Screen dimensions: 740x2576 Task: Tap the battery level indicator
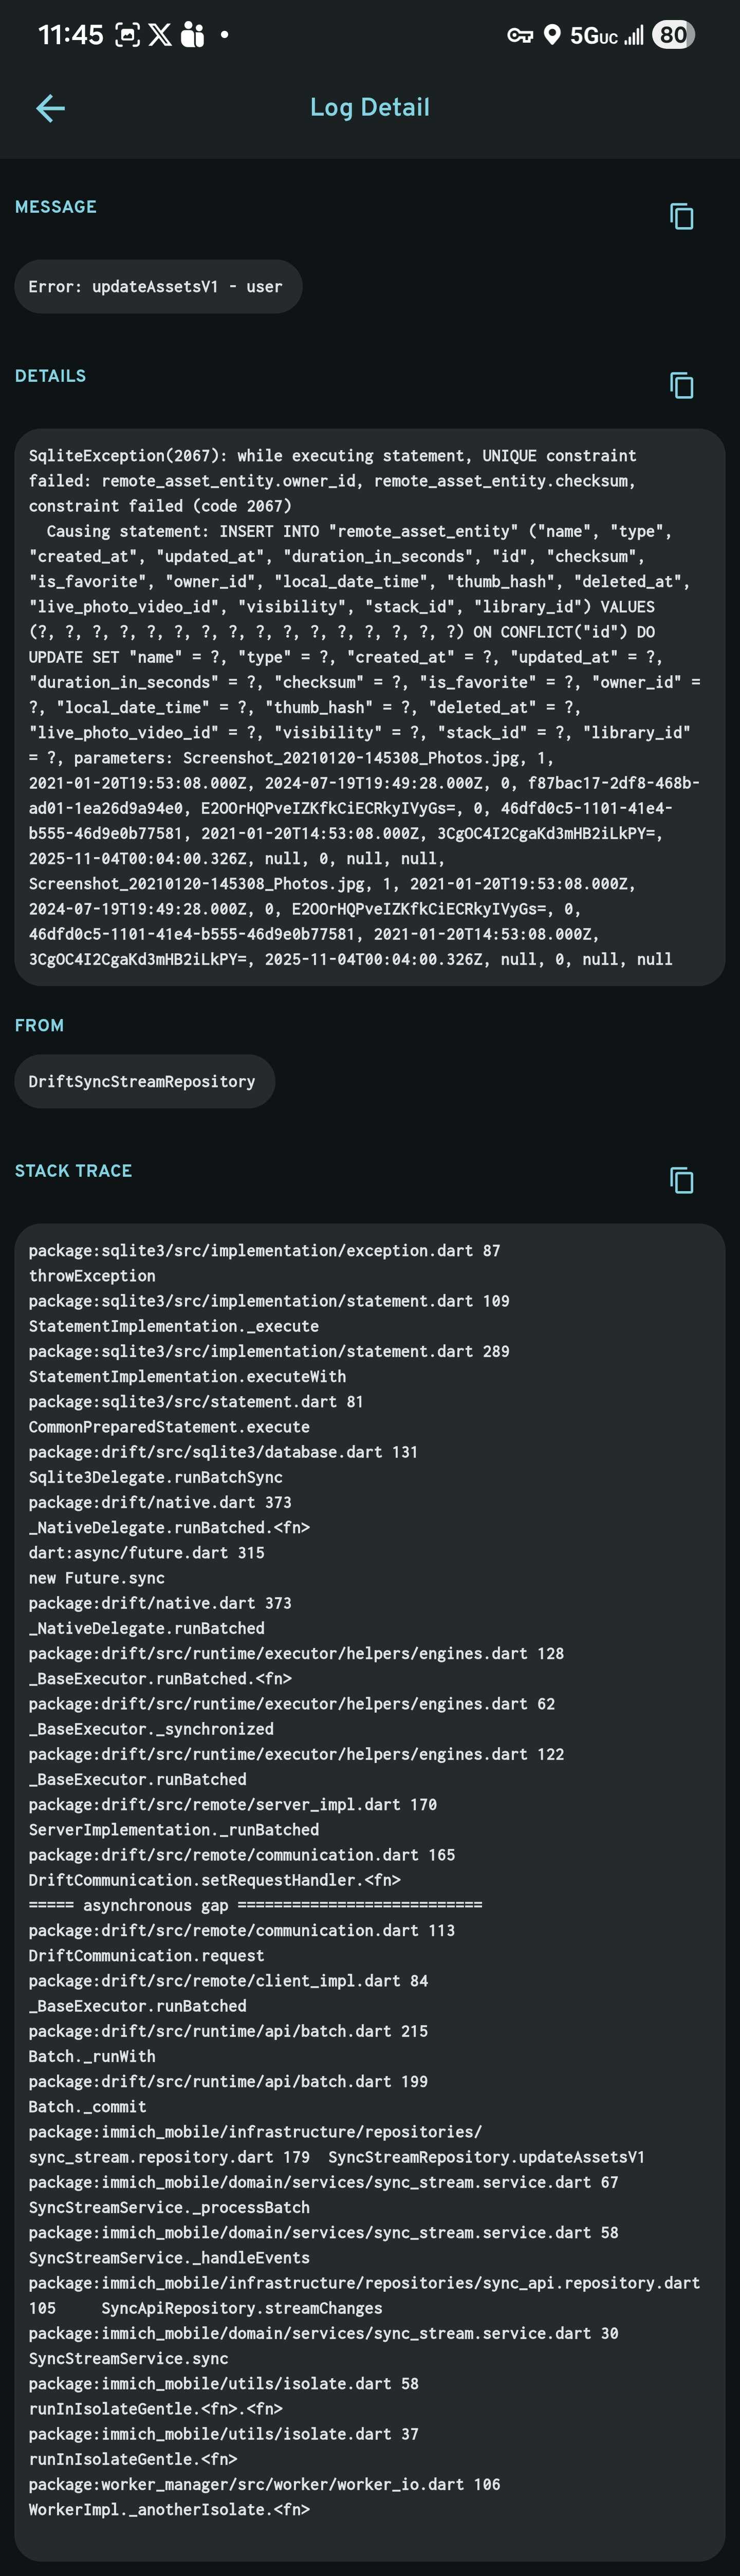pos(673,36)
